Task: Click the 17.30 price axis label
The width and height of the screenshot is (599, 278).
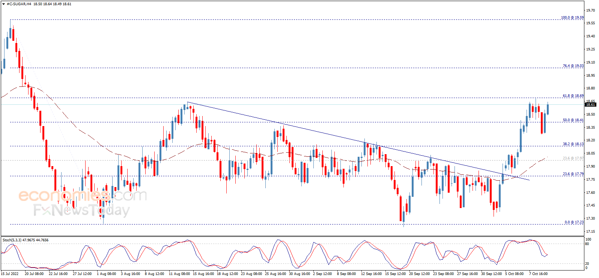Action: [x=590, y=219]
